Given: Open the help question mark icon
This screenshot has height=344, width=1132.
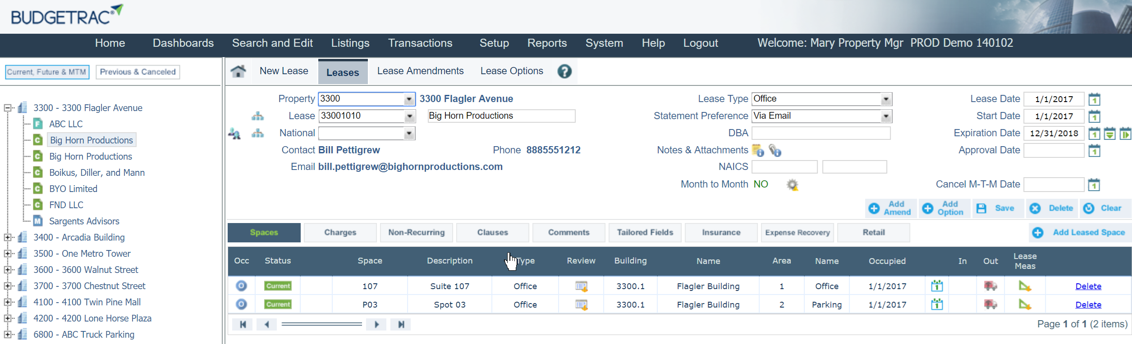Looking at the screenshot, I should (564, 71).
